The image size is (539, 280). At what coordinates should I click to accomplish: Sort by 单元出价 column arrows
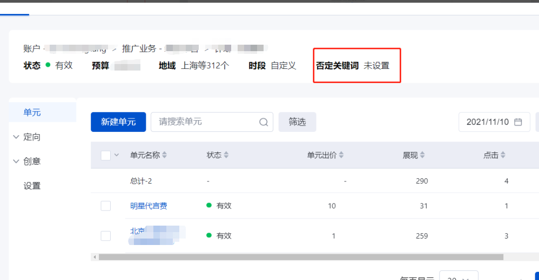click(x=341, y=155)
